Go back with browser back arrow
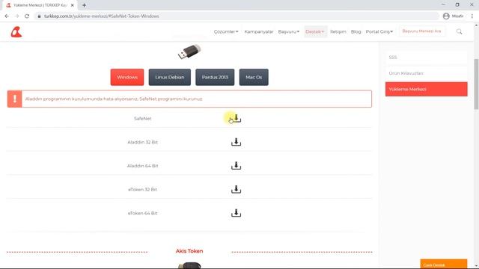Image resolution: width=479 pixels, height=269 pixels. pyautogui.click(x=7, y=16)
